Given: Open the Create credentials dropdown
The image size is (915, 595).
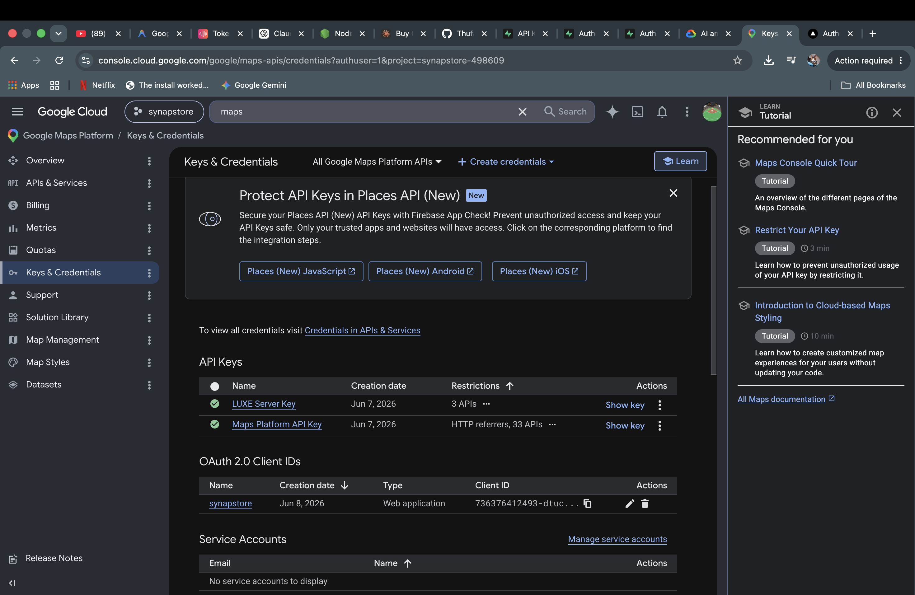Looking at the screenshot, I should point(505,162).
